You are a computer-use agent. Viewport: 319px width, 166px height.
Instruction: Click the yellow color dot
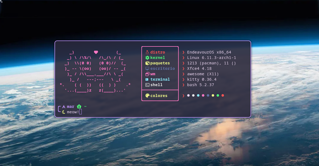point(213,95)
